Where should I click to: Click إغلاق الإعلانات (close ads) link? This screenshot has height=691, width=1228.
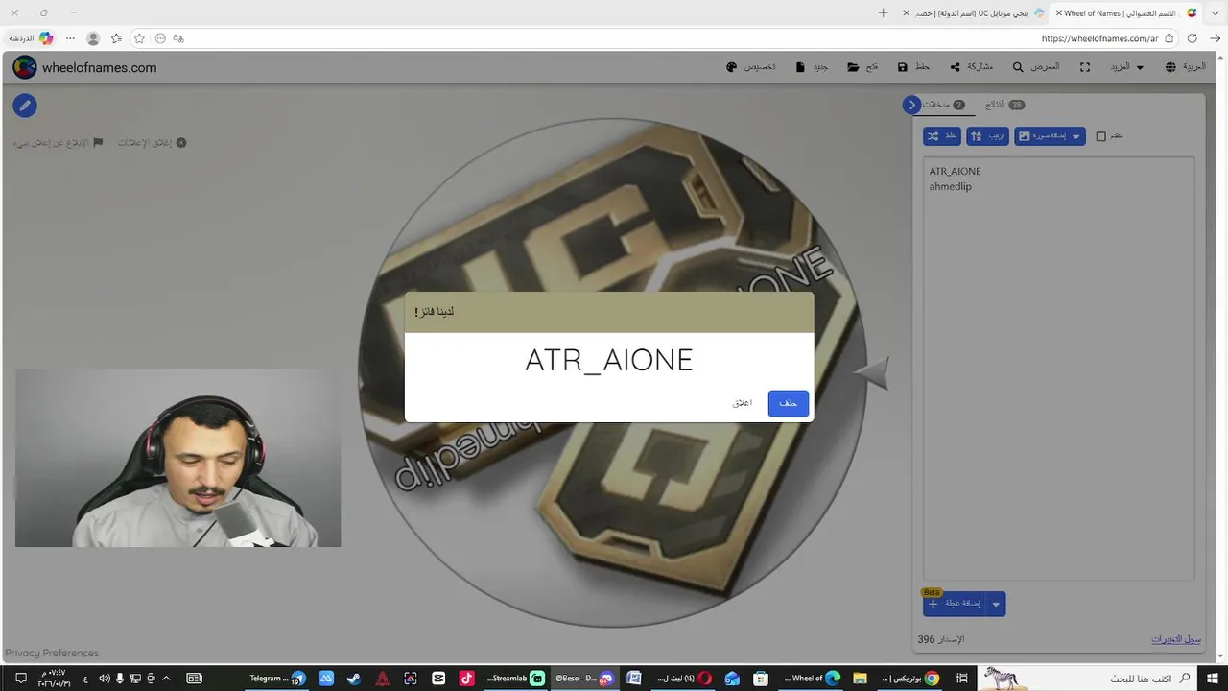pyautogui.click(x=152, y=143)
